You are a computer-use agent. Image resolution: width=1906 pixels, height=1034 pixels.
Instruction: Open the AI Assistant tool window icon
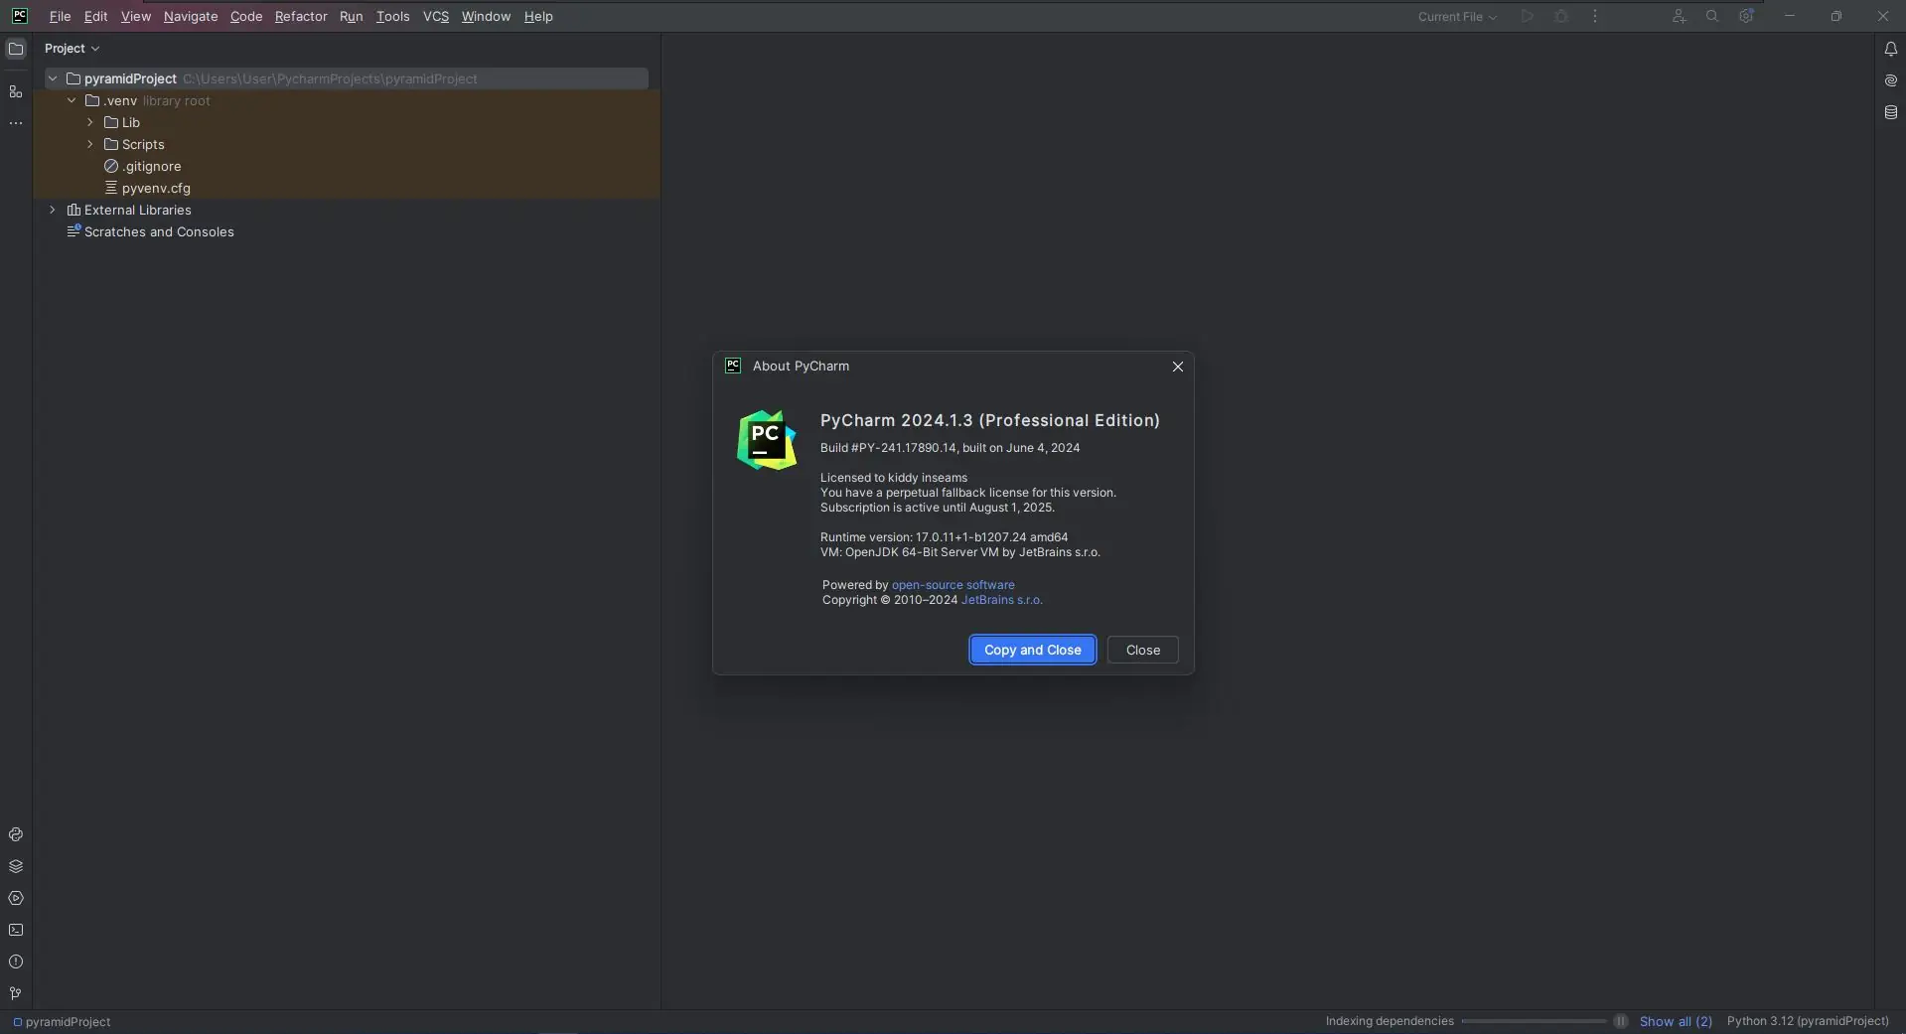pos(1891,80)
